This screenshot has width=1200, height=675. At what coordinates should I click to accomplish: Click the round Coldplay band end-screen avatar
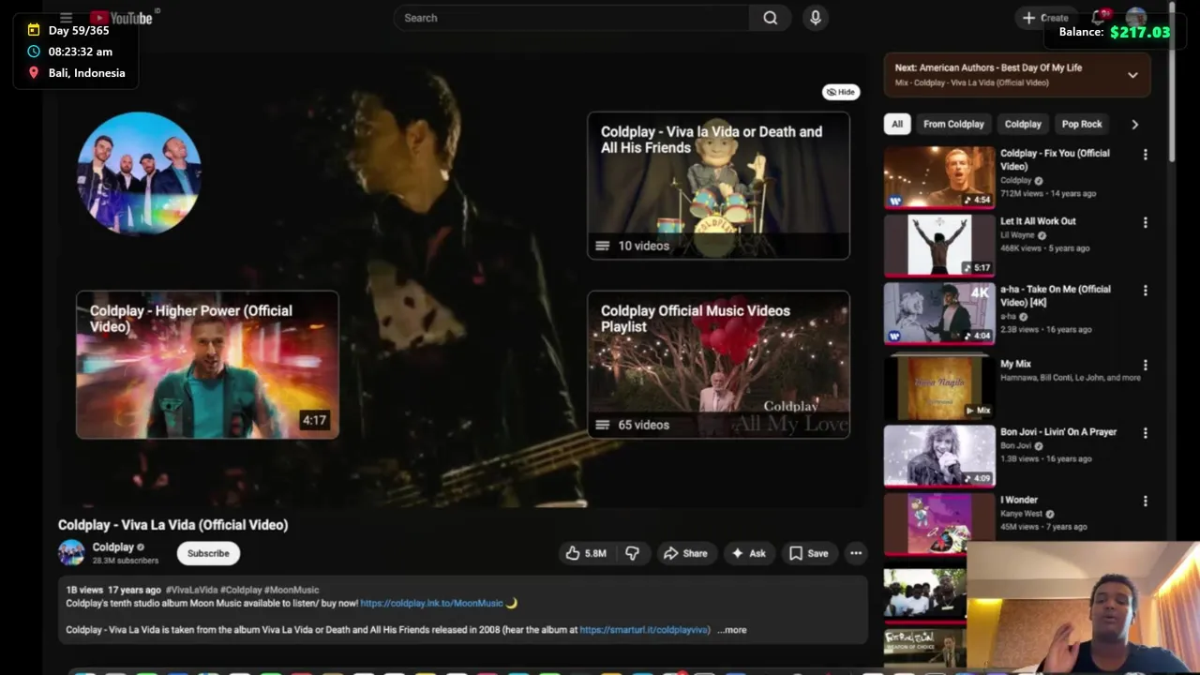[x=139, y=173]
